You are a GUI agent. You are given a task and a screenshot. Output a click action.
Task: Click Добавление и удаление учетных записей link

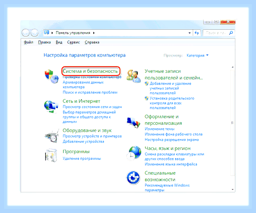pos(171,88)
